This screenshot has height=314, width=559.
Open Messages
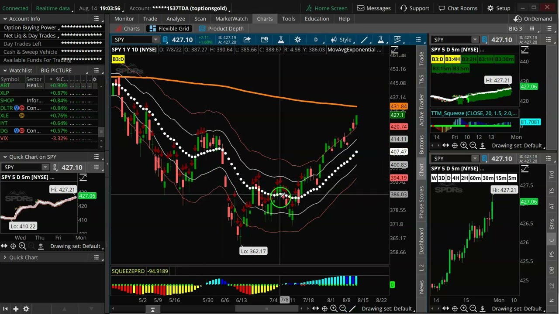pyautogui.click(x=374, y=8)
